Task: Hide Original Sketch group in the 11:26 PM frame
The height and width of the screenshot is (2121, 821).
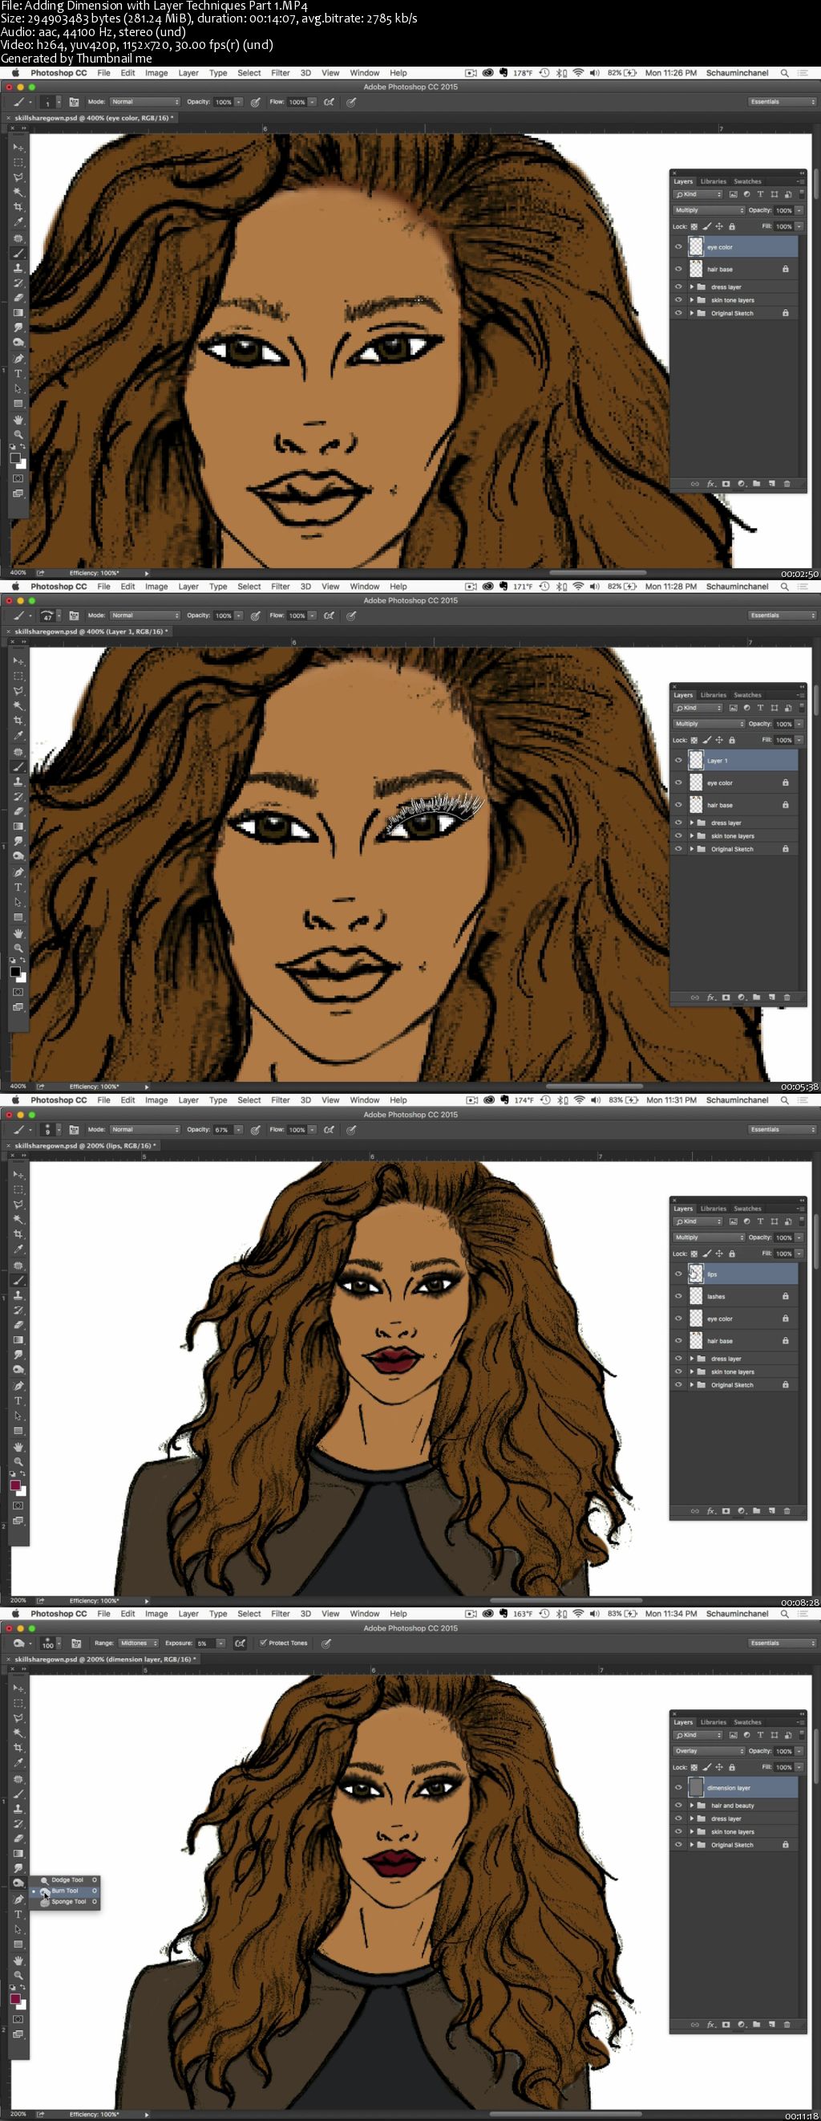Action: (x=678, y=313)
